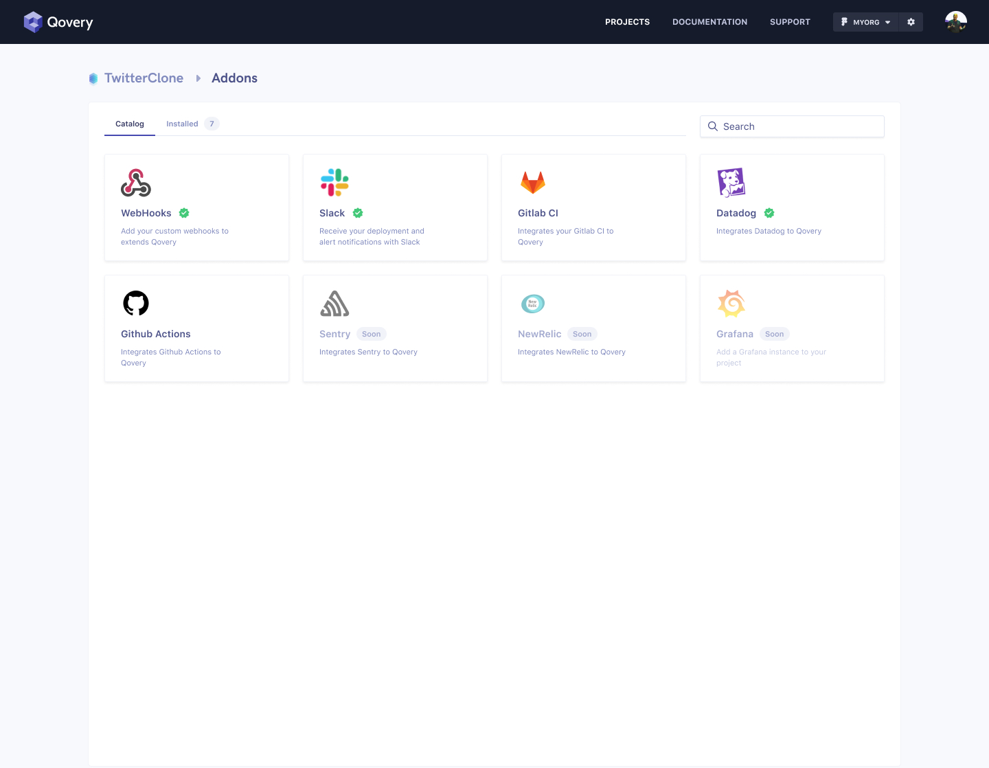Click the Soon badge next to NewRelic
The image size is (989, 768).
(582, 334)
